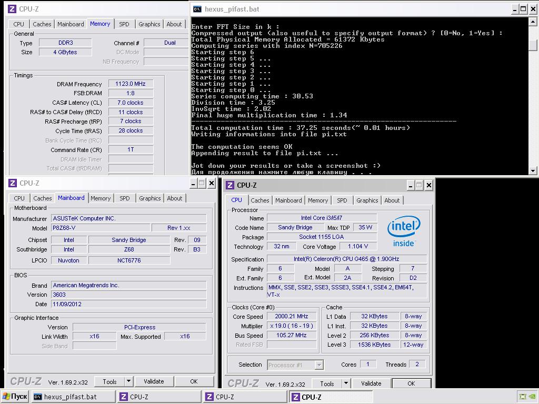Click Tools button in Mainboard window
The width and height of the screenshot is (539, 404).
click(x=109, y=382)
